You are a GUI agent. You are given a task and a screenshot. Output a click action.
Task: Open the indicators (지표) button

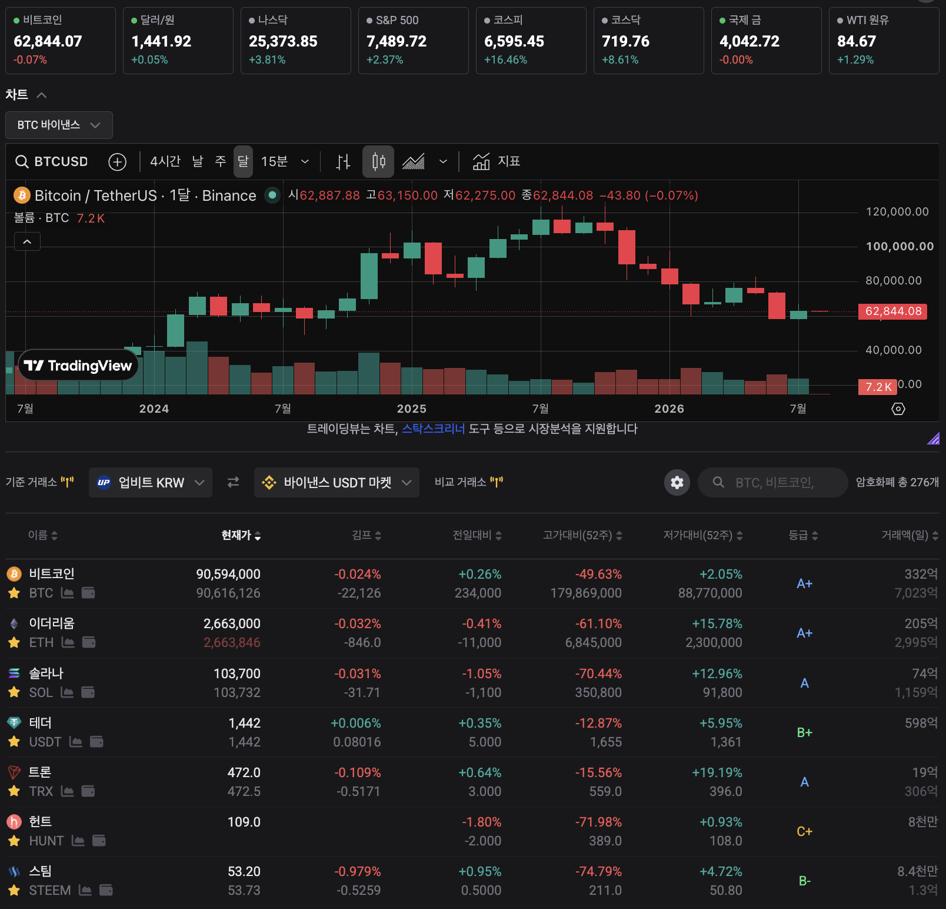[x=497, y=161]
